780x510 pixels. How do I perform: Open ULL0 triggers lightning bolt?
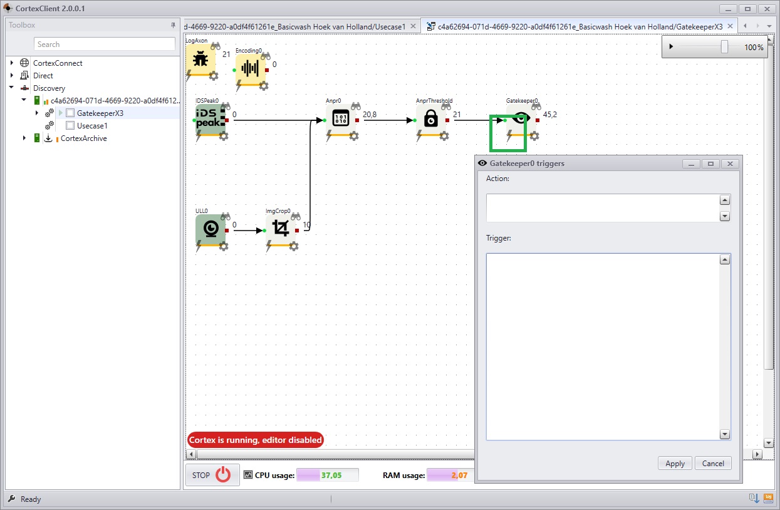coord(199,246)
